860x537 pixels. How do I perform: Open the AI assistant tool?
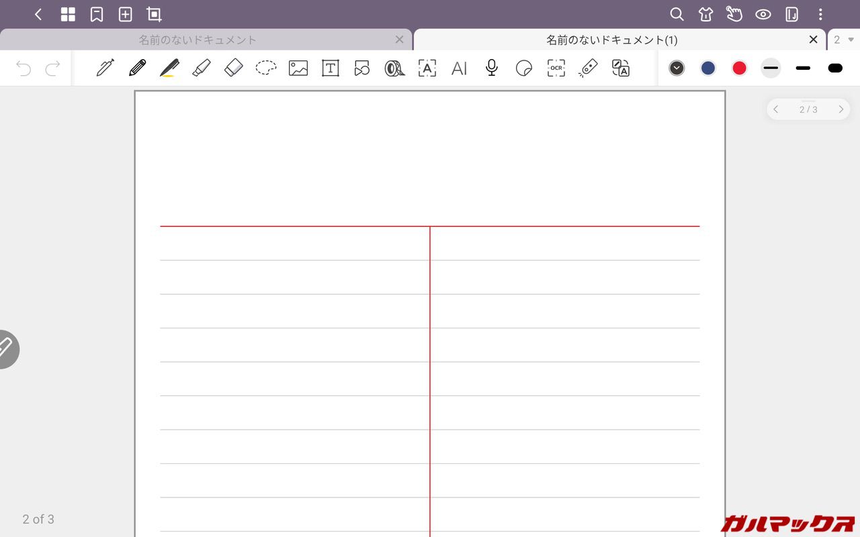(459, 68)
